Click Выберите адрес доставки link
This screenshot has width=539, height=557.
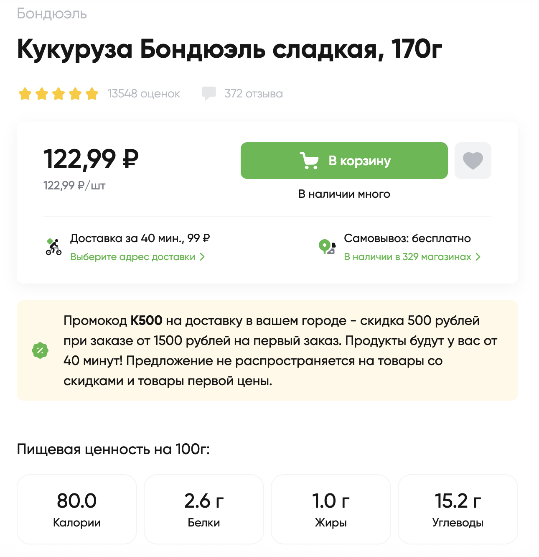[132, 257]
